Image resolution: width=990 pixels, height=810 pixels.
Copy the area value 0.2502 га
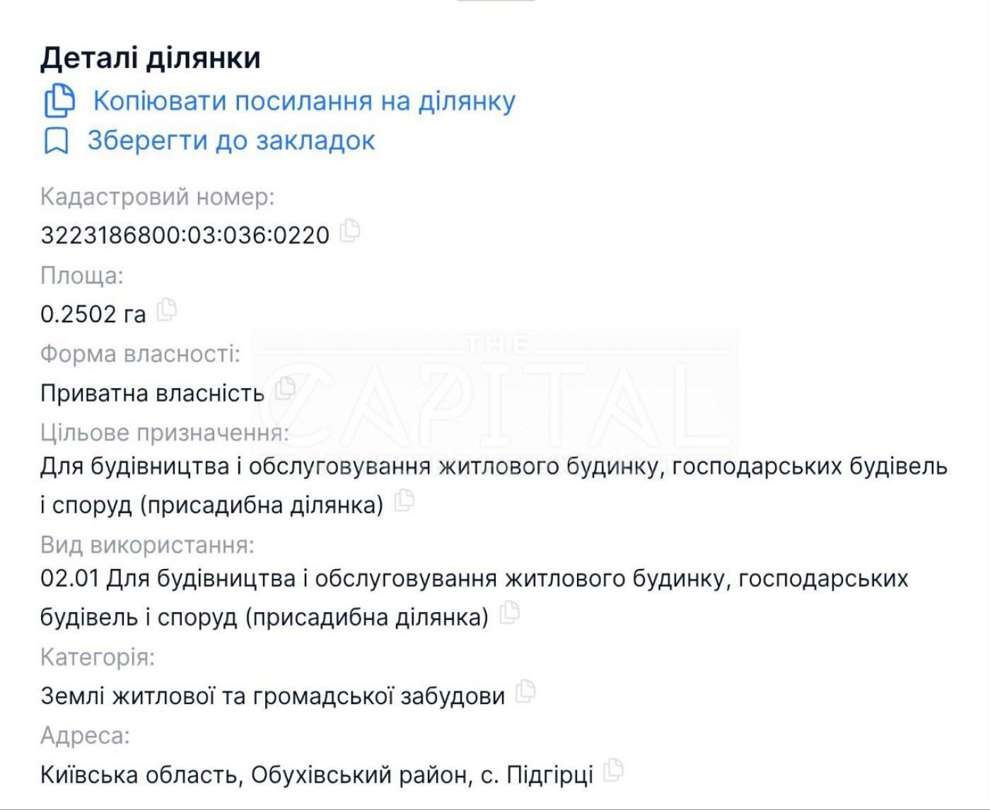pyautogui.click(x=167, y=310)
